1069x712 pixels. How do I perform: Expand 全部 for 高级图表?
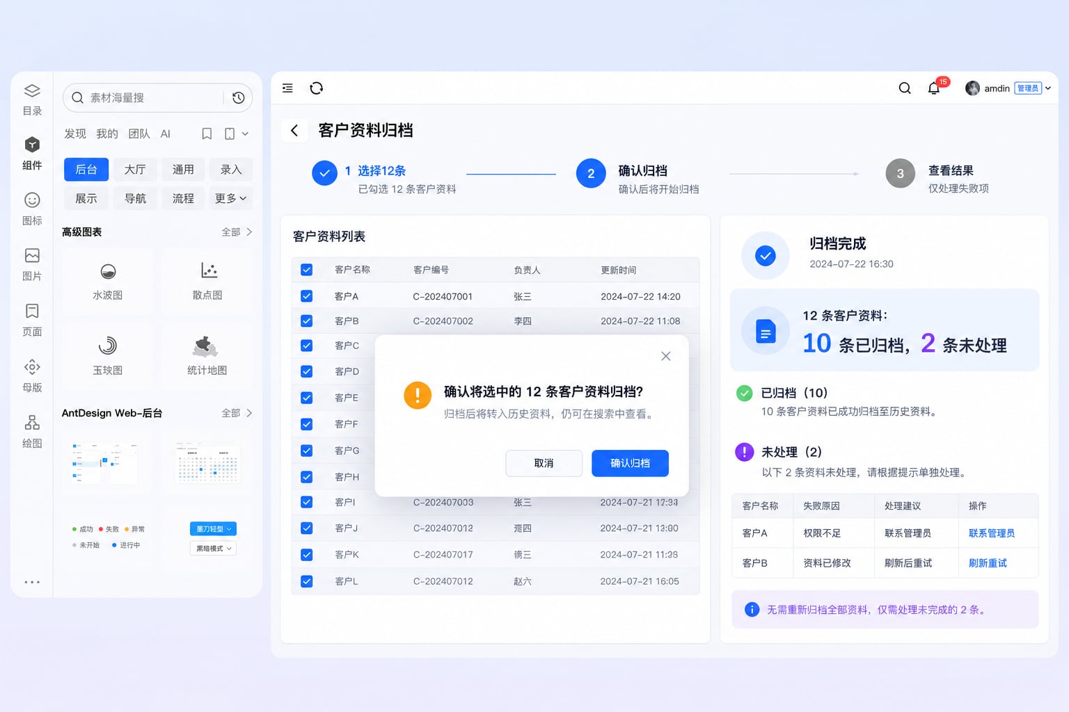(x=237, y=232)
